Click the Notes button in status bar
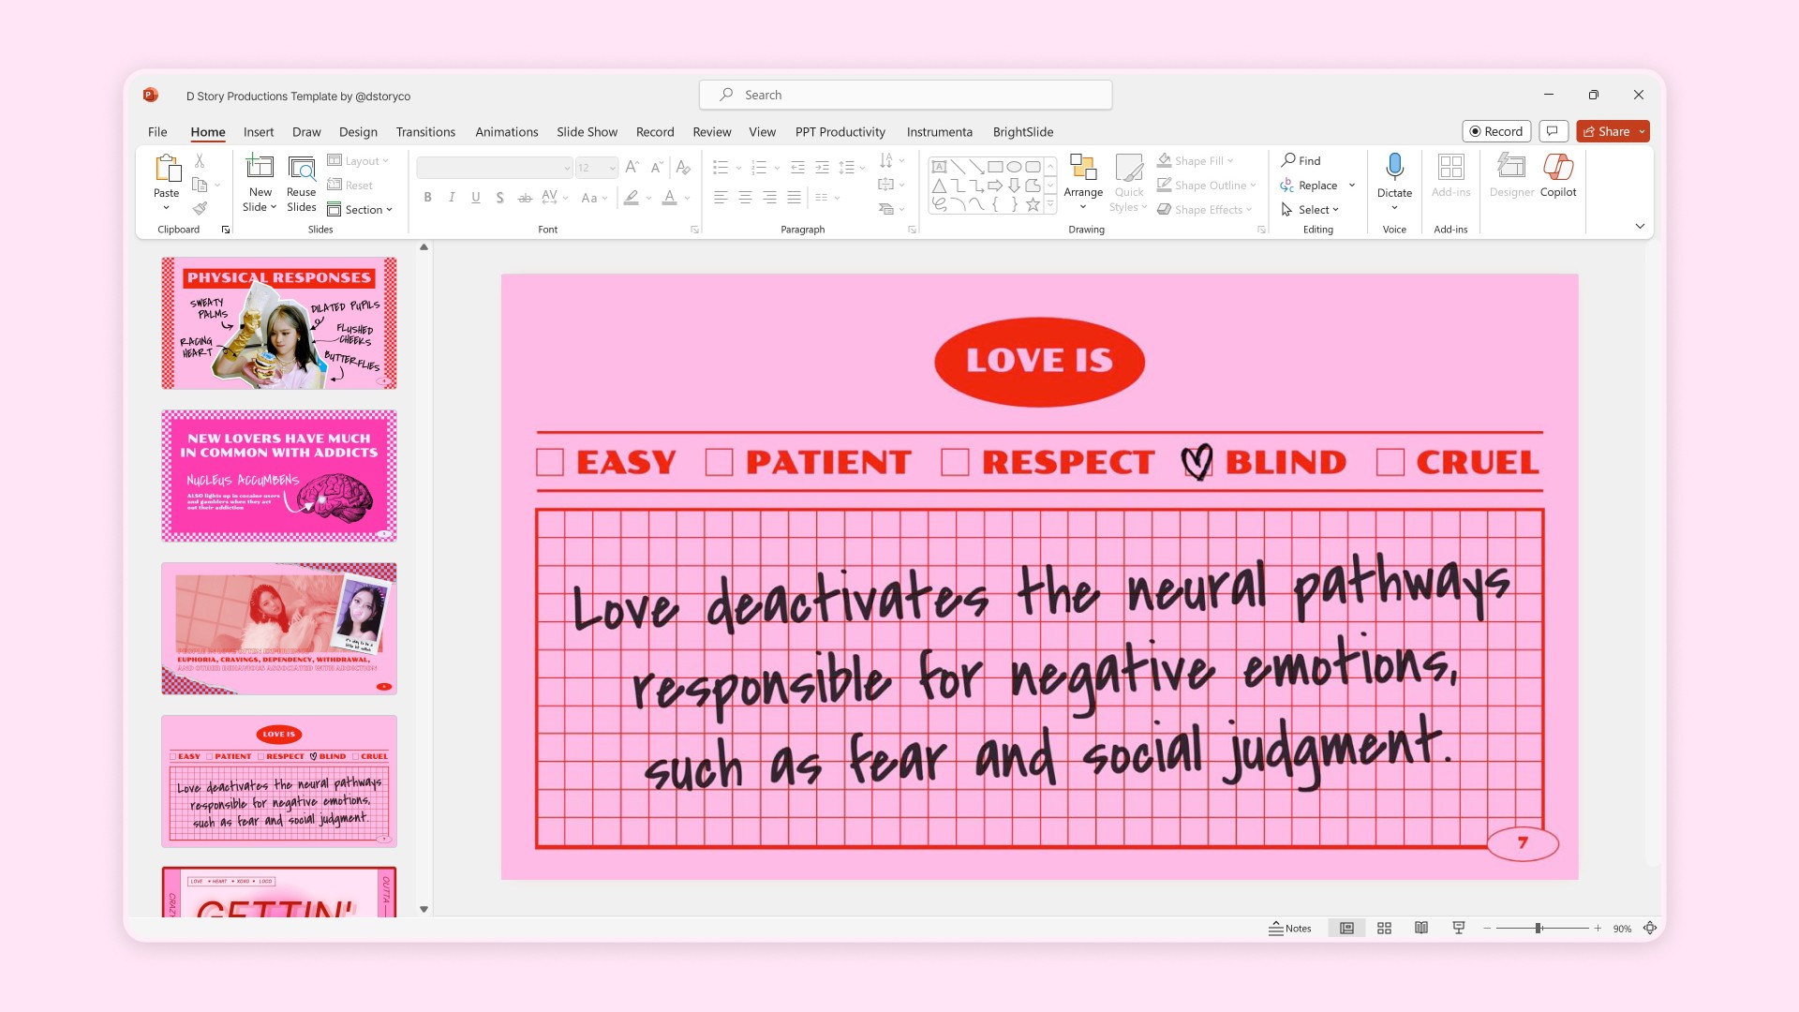Image resolution: width=1799 pixels, height=1012 pixels. (x=1290, y=928)
